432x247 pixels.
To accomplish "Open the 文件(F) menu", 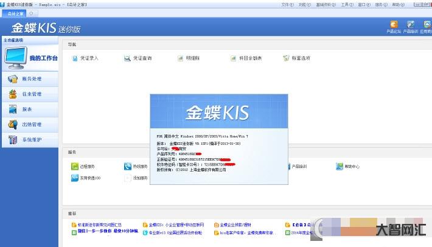I will pos(288,4).
